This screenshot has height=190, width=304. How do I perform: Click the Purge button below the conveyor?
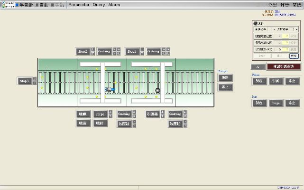click(x=100, y=114)
